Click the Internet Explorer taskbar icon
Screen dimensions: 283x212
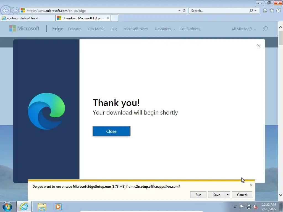[24, 206]
